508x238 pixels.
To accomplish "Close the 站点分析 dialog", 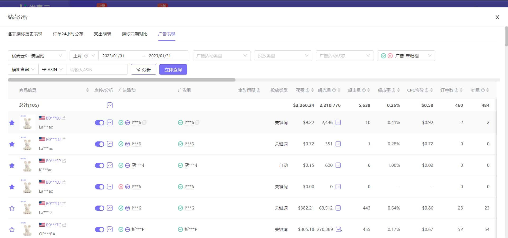I will (x=497, y=17).
